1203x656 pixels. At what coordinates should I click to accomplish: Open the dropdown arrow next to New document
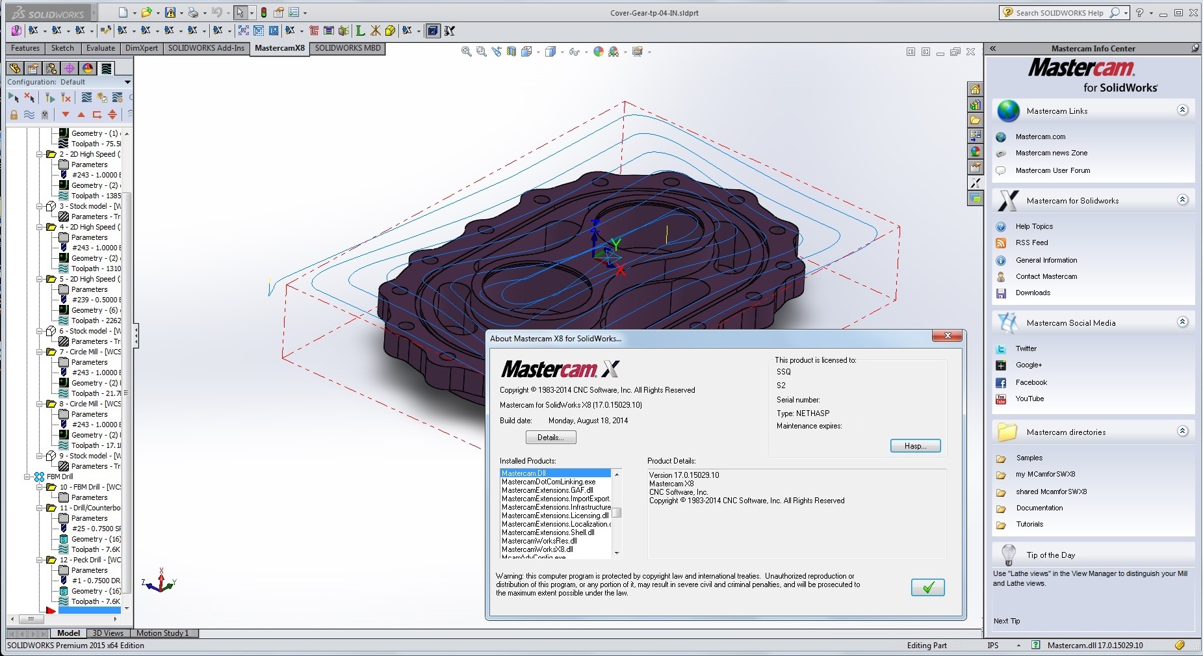pyautogui.click(x=135, y=13)
